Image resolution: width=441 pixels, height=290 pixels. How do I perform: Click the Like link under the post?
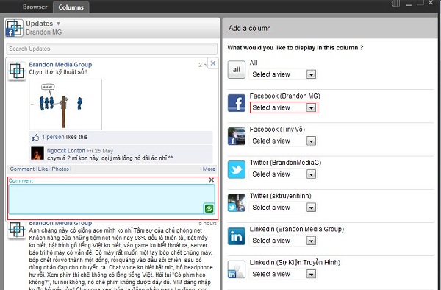tap(43, 169)
